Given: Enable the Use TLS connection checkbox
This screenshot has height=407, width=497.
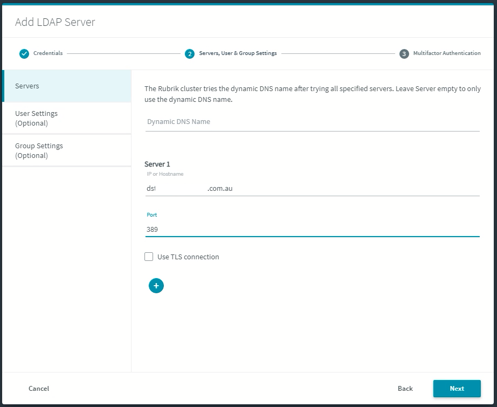Looking at the screenshot, I should (x=149, y=257).
